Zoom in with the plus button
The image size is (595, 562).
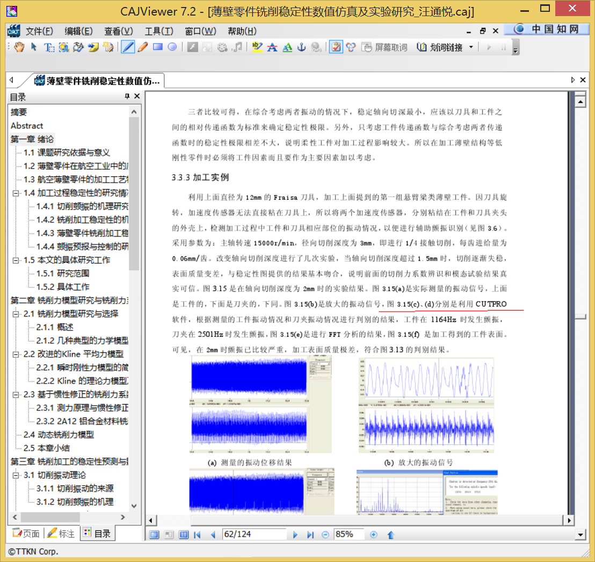click(x=374, y=535)
